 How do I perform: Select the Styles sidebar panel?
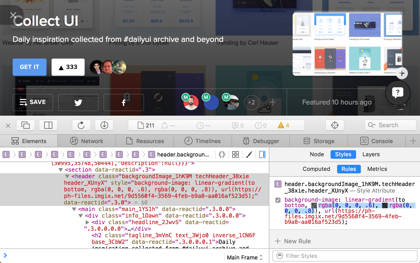point(343,154)
